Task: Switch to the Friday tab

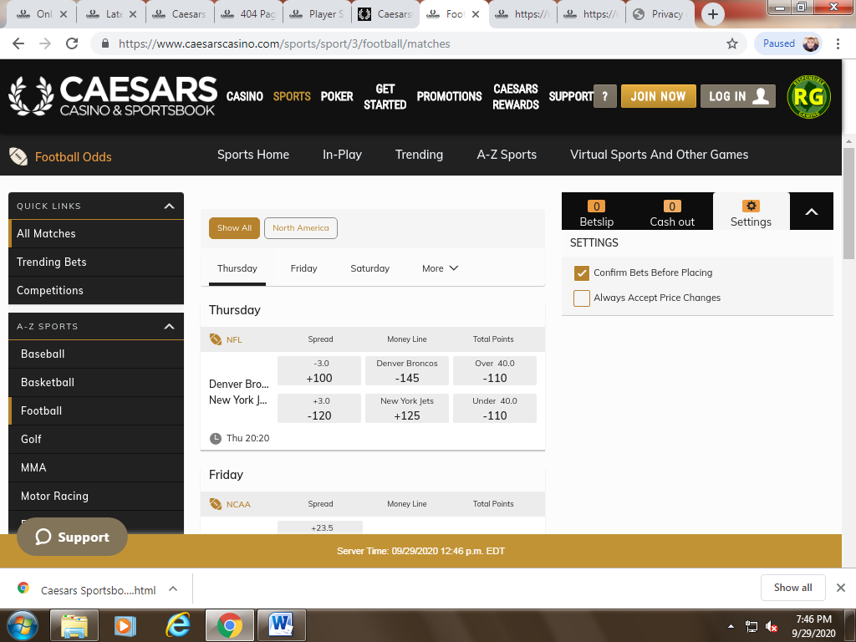Action: [303, 268]
